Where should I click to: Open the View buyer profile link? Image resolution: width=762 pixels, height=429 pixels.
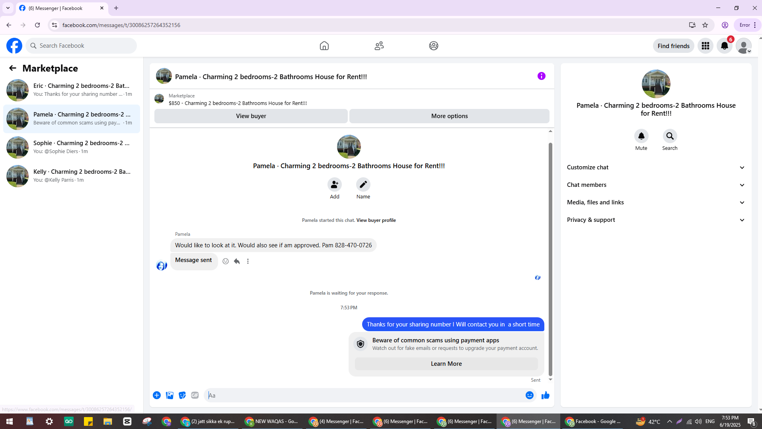(376, 220)
